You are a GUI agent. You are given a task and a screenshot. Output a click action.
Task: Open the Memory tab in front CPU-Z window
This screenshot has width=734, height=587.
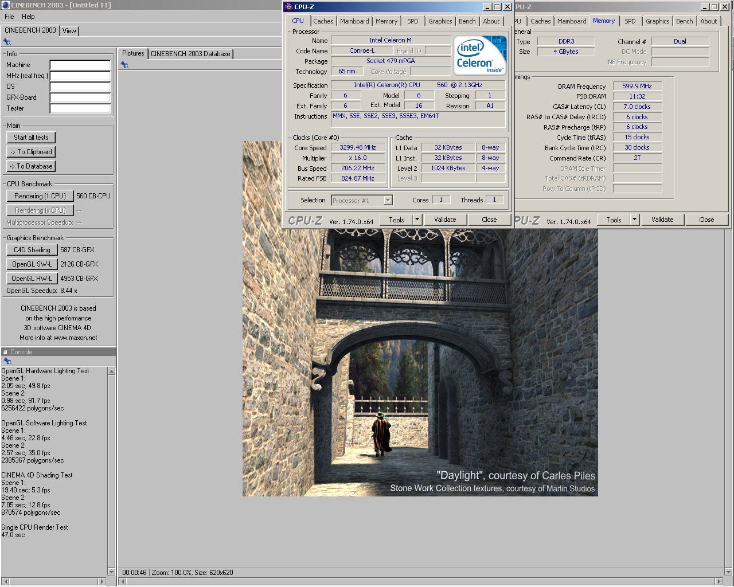386,21
